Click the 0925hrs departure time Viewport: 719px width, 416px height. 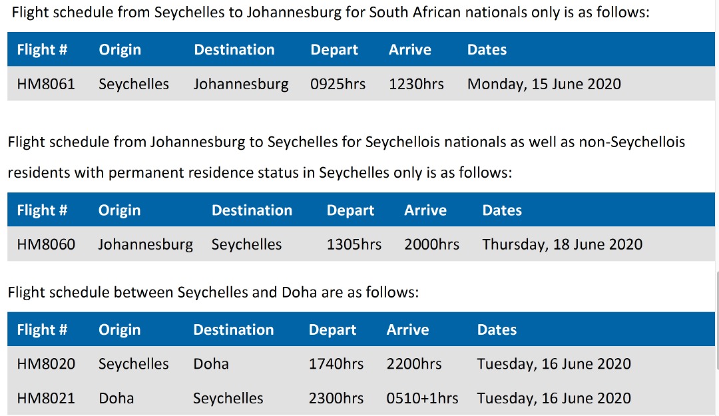[338, 85]
